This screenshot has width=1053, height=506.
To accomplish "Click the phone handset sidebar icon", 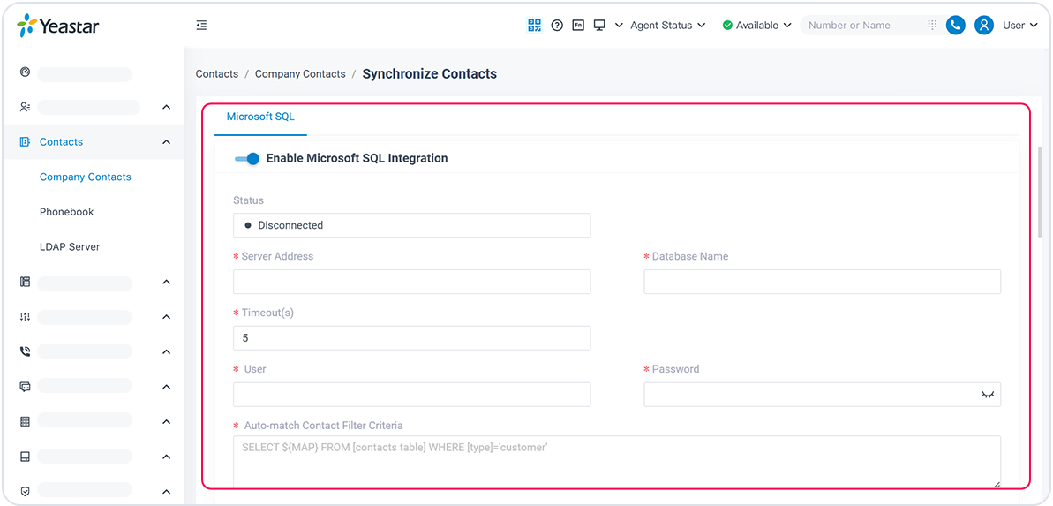I will (x=25, y=351).
